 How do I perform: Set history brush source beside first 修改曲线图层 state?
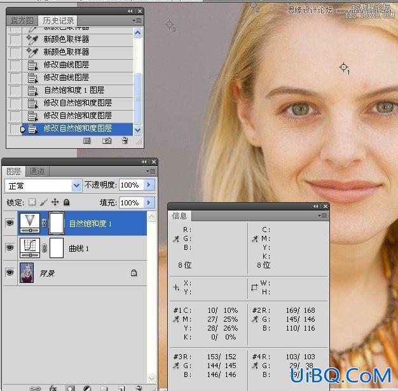(x=15, y=65)
